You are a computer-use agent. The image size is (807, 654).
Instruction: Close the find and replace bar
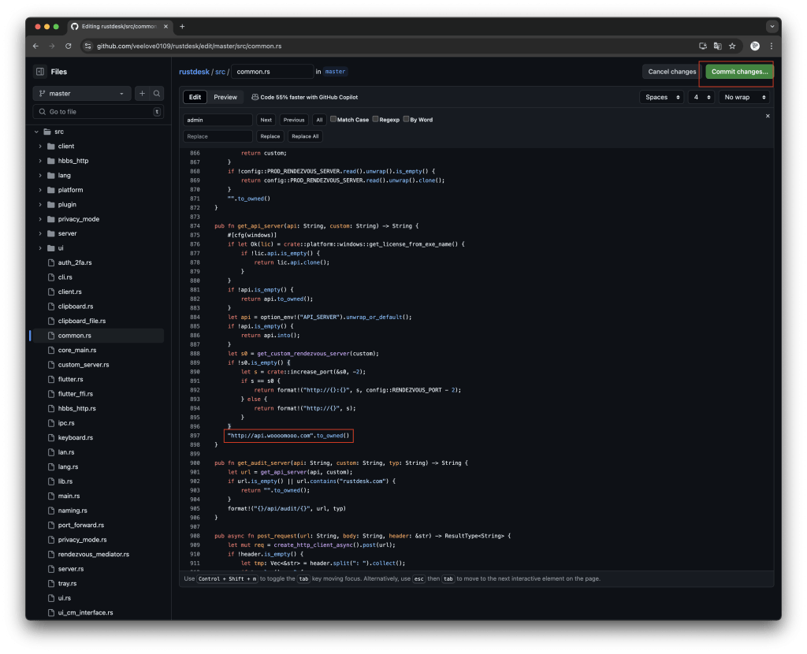pyautogui.click(x=768, y=116)
